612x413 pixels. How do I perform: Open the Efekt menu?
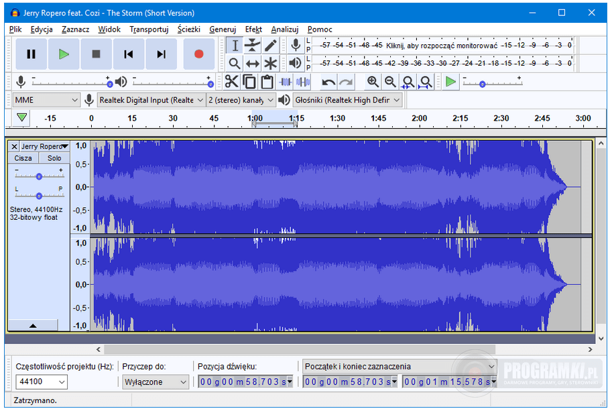(253, 29)
